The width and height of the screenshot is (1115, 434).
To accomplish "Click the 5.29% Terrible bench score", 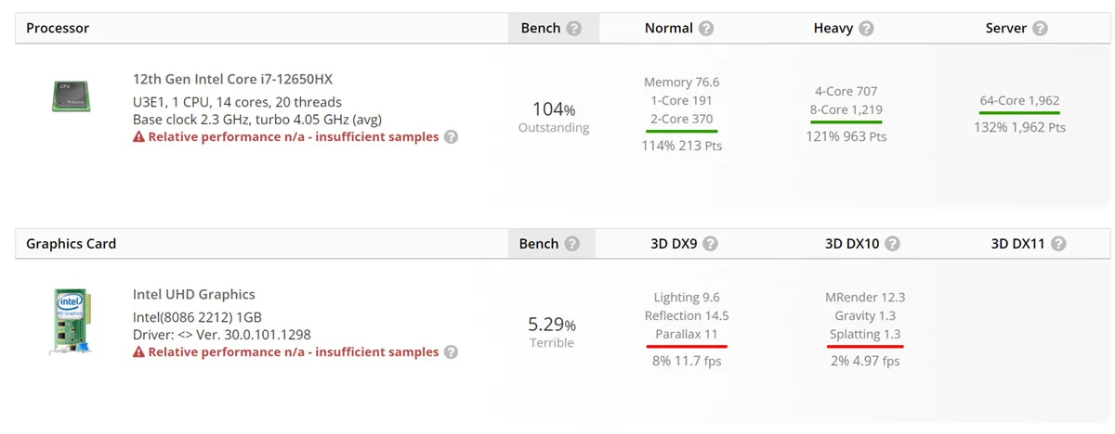I will [552, 332].
